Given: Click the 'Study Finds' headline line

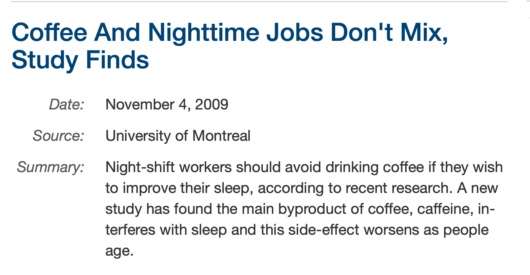Looking at the screenshot, I should click(x=80, y=60).
